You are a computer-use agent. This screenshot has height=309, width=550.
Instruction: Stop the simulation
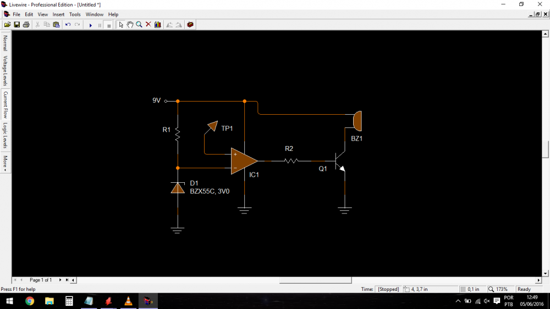(x=109, y=25)
